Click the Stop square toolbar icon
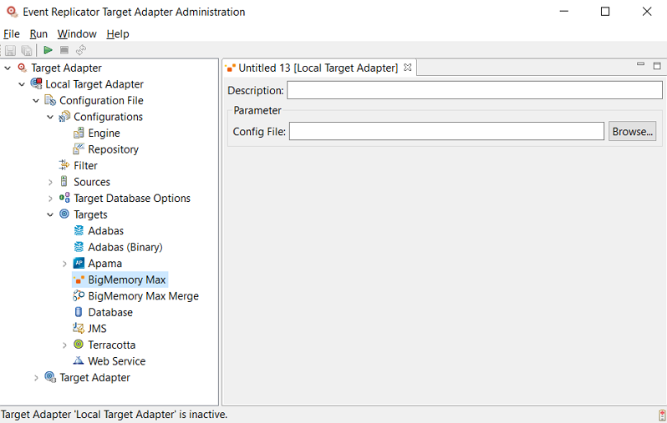 pyautogui.click(x=64, y=51)
